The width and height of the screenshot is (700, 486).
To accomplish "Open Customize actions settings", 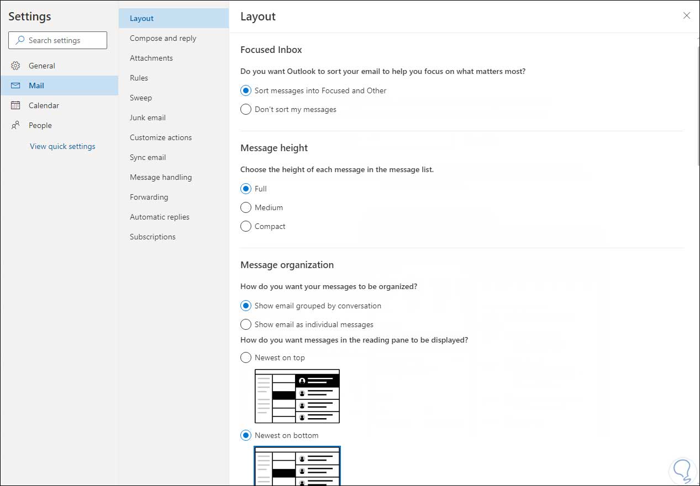I will click(x=173, y=137).
